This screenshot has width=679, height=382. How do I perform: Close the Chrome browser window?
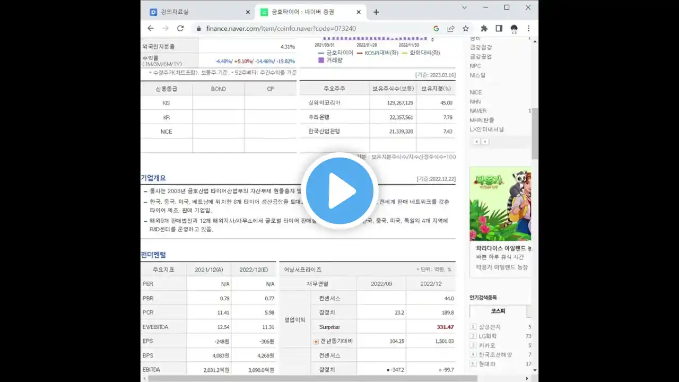tap(528, 7)
